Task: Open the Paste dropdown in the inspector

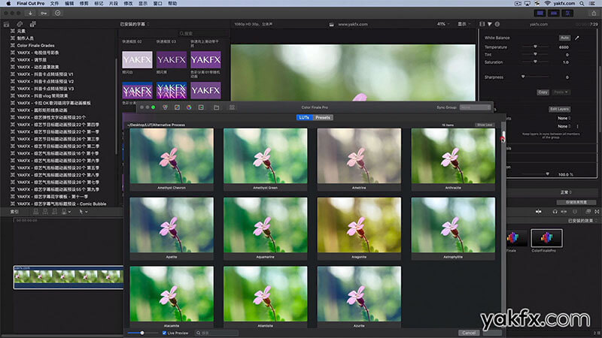Action: pyautogui.click(x=561, y=92)
